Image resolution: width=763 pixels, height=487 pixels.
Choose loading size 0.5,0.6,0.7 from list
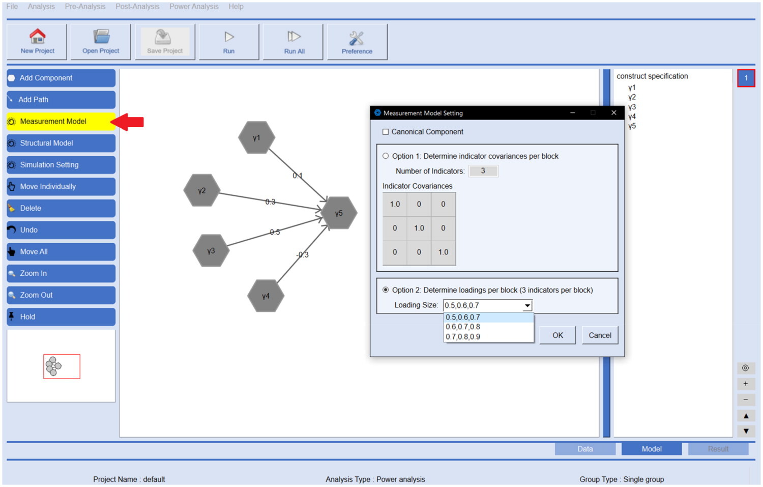(x=489, y=317)
